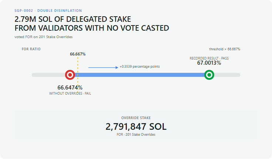Screen dimensions: 272x159
Task: Click the 'threshold > 66.667%' text
Action: pos(224,49)
